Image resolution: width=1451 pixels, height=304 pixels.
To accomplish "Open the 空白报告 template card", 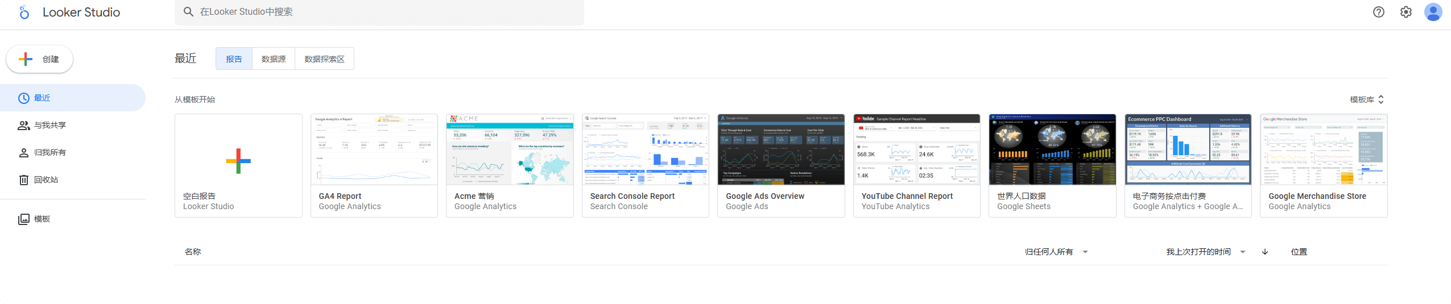I will (x=238, y=165).
